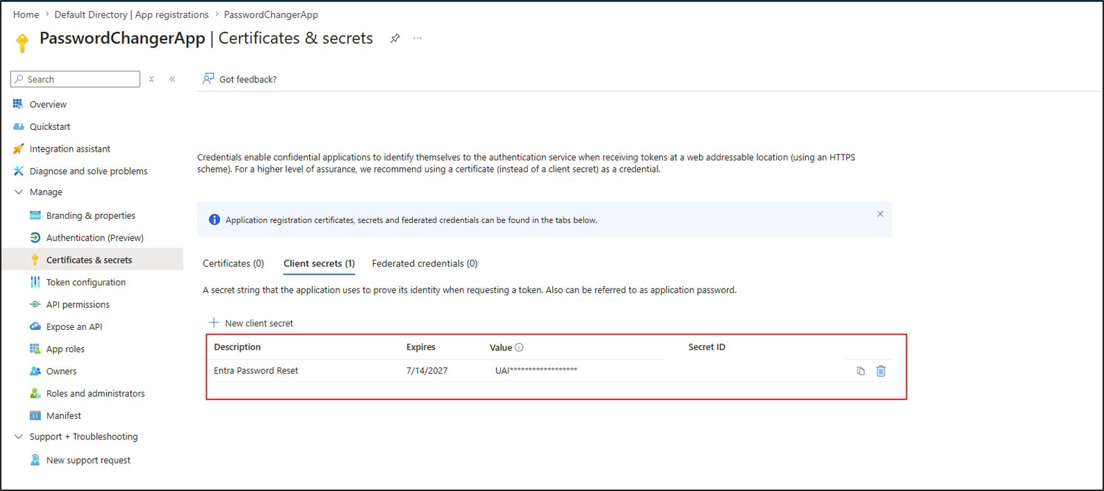Open Expose an API page
The height and width of the screenshot is (491, 1104).
[74, 327]
